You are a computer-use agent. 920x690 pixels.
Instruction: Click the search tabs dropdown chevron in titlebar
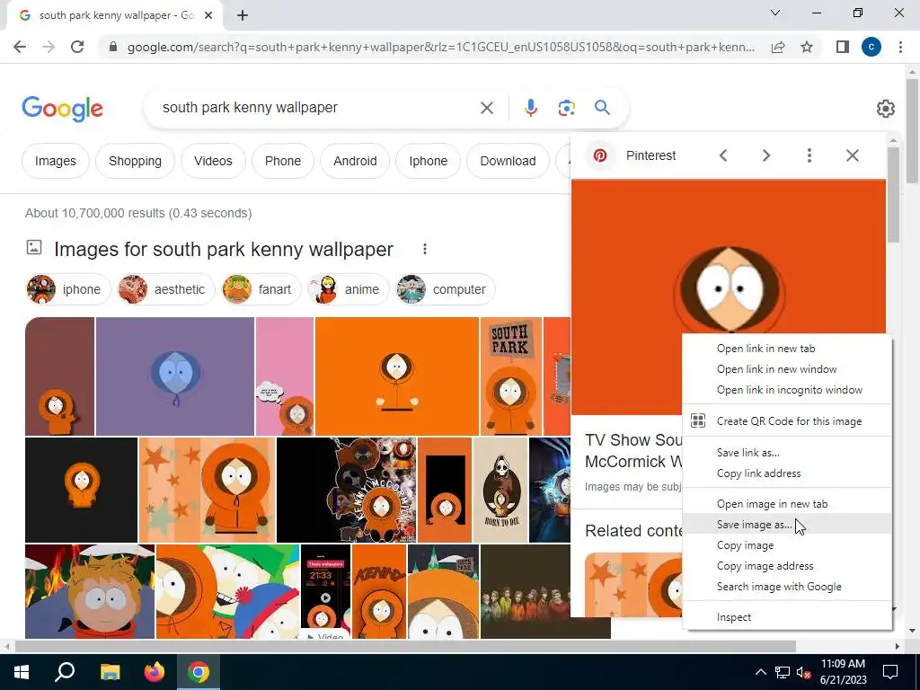[x=775, y=13]
